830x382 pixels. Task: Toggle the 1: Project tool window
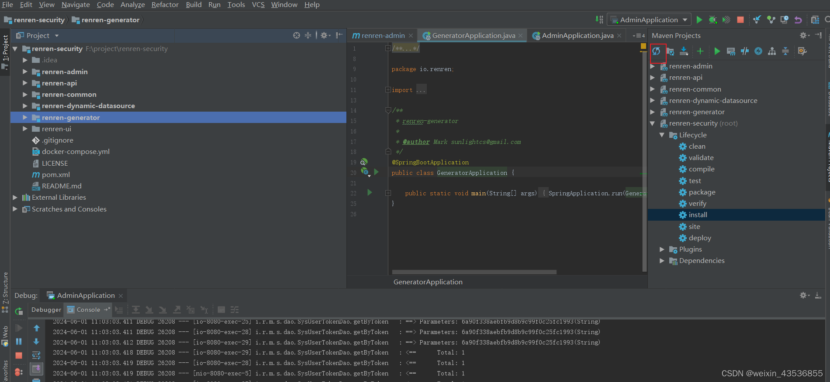[x=5, y=52]
